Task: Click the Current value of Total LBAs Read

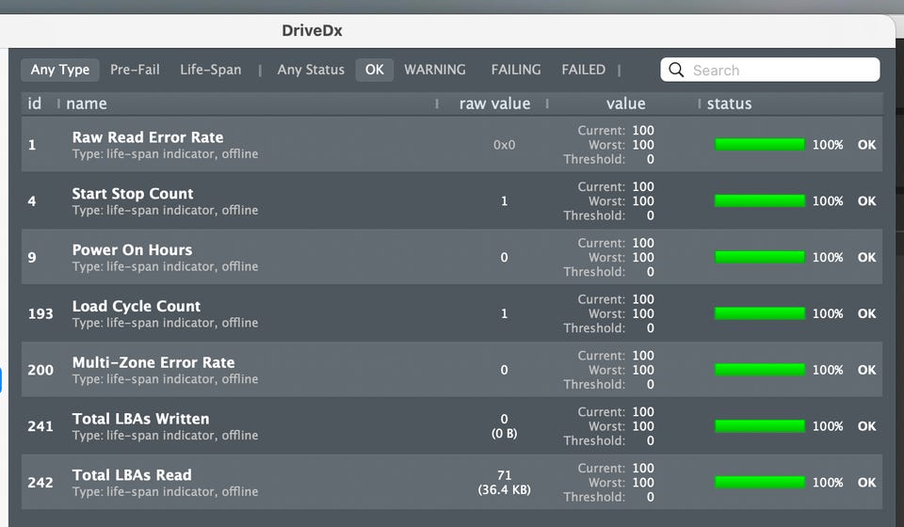Action: (x=643, y=468)
